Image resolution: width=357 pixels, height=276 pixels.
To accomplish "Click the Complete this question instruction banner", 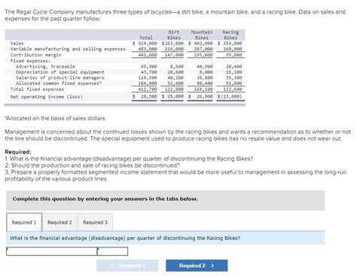I will coord(165,200).
